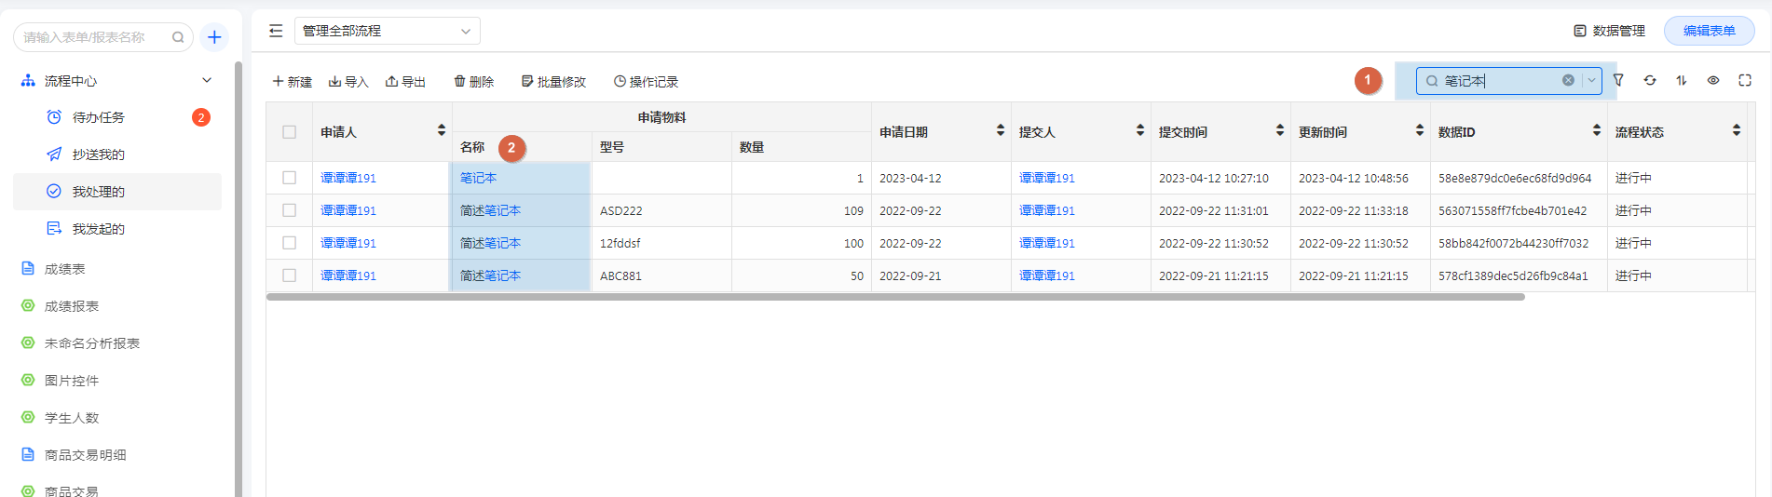Open 待办任务 in the sidebar
This screenshot has width=1772, height=497.
(x=99, y=117)
